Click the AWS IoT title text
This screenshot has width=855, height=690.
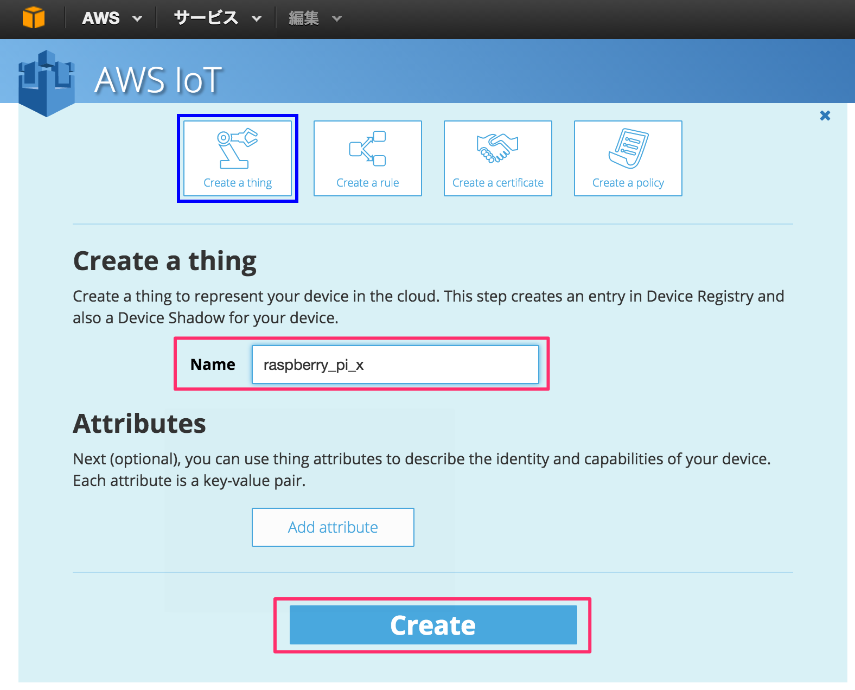(x=158, y=80)
